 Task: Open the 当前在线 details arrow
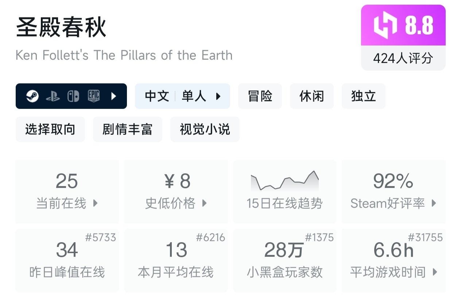(96, 203)
